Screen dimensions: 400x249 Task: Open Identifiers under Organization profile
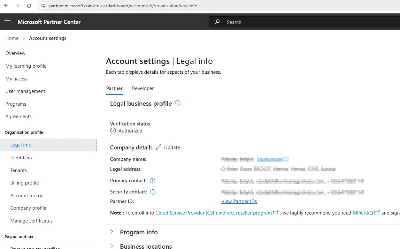point(21,158)
